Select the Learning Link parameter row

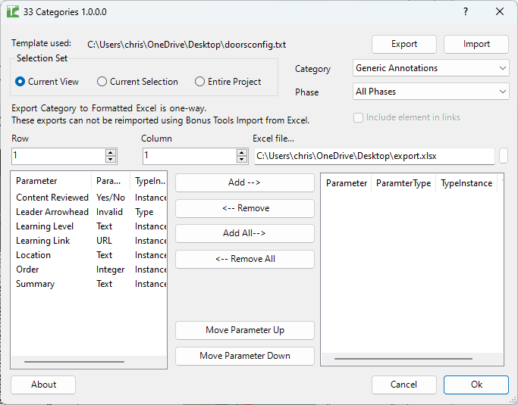(89, 241)
